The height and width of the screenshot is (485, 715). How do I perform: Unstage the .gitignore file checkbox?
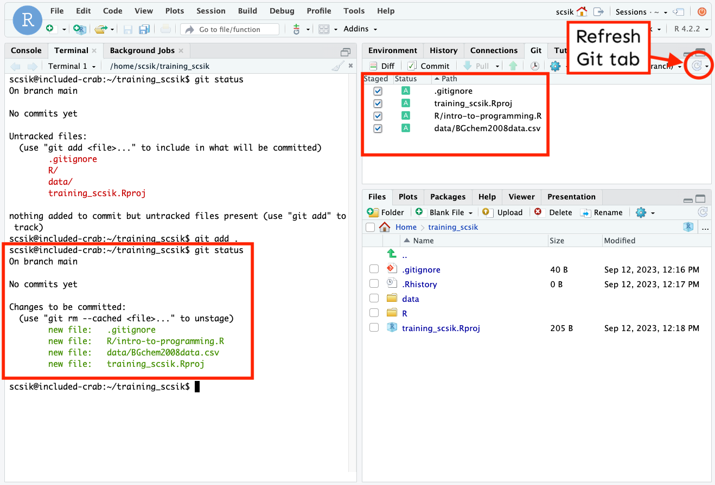(378, 92)
